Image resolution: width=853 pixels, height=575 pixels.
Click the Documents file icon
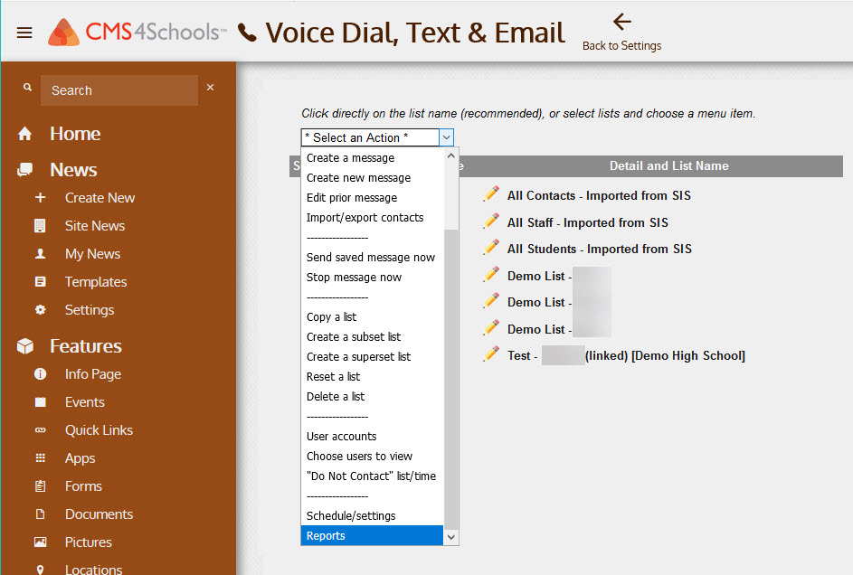coord(41,514)
